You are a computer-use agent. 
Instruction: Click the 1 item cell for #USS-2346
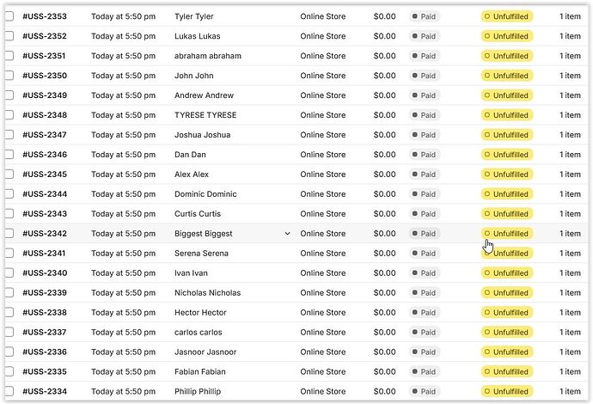click(570, 155)
